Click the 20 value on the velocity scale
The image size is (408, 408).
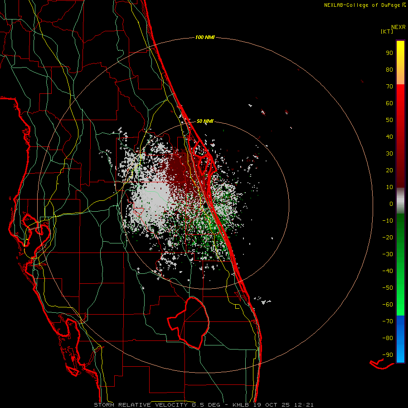click(389, 170)
